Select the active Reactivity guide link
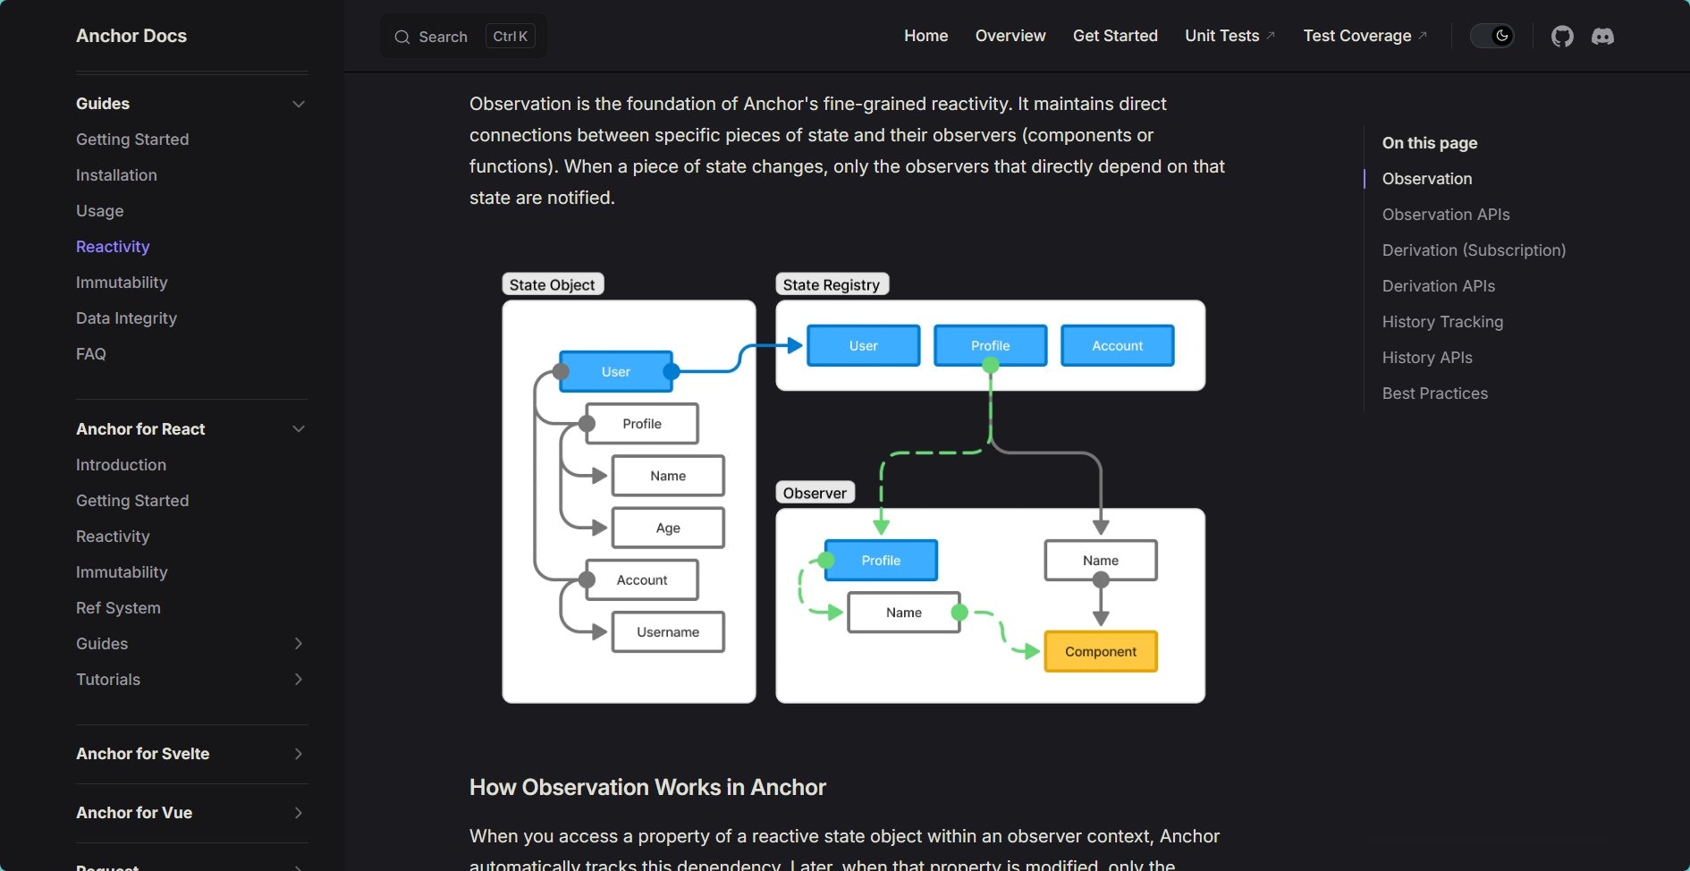Image resolution: width=1690 pixels, height=871 pixels. click(113, 247)
